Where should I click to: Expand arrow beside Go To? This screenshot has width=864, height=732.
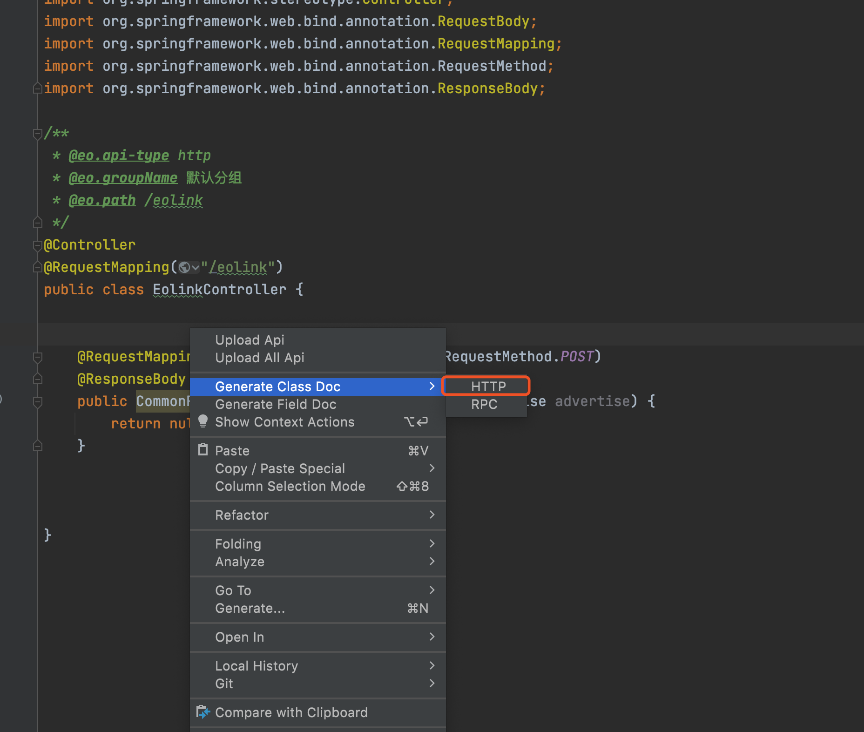(432, 590)
